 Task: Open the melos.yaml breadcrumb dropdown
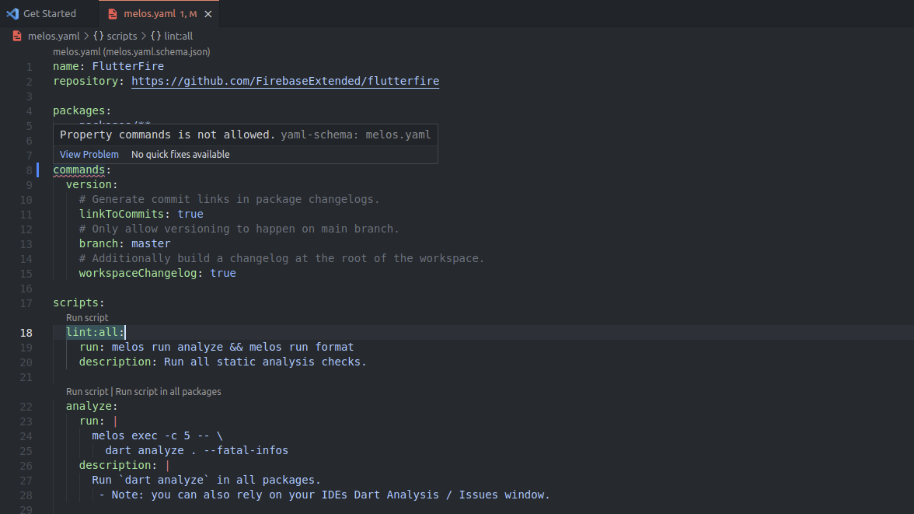tap(54, 35)
